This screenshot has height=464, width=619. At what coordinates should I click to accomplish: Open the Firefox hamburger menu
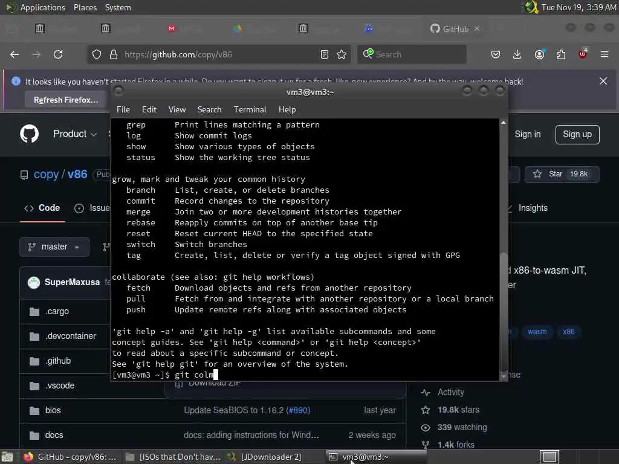(604, 54)
